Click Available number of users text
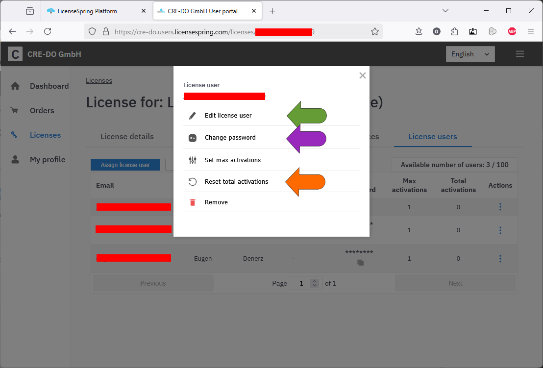This screenshot has width=543, height=368. pyautogui.click(x=454, y=165)
